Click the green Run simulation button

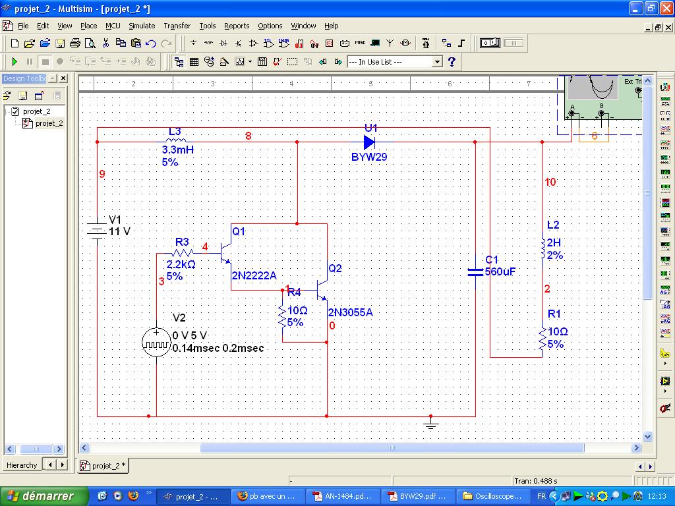(x=15, y=62)
